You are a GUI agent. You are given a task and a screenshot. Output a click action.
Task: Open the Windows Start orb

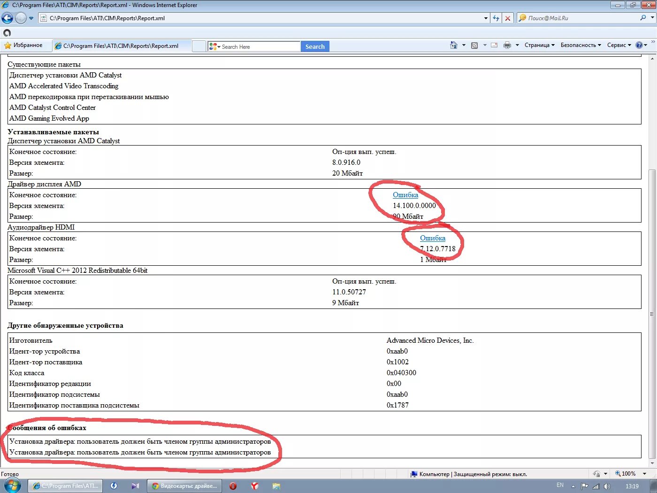(x=13, y=486)
